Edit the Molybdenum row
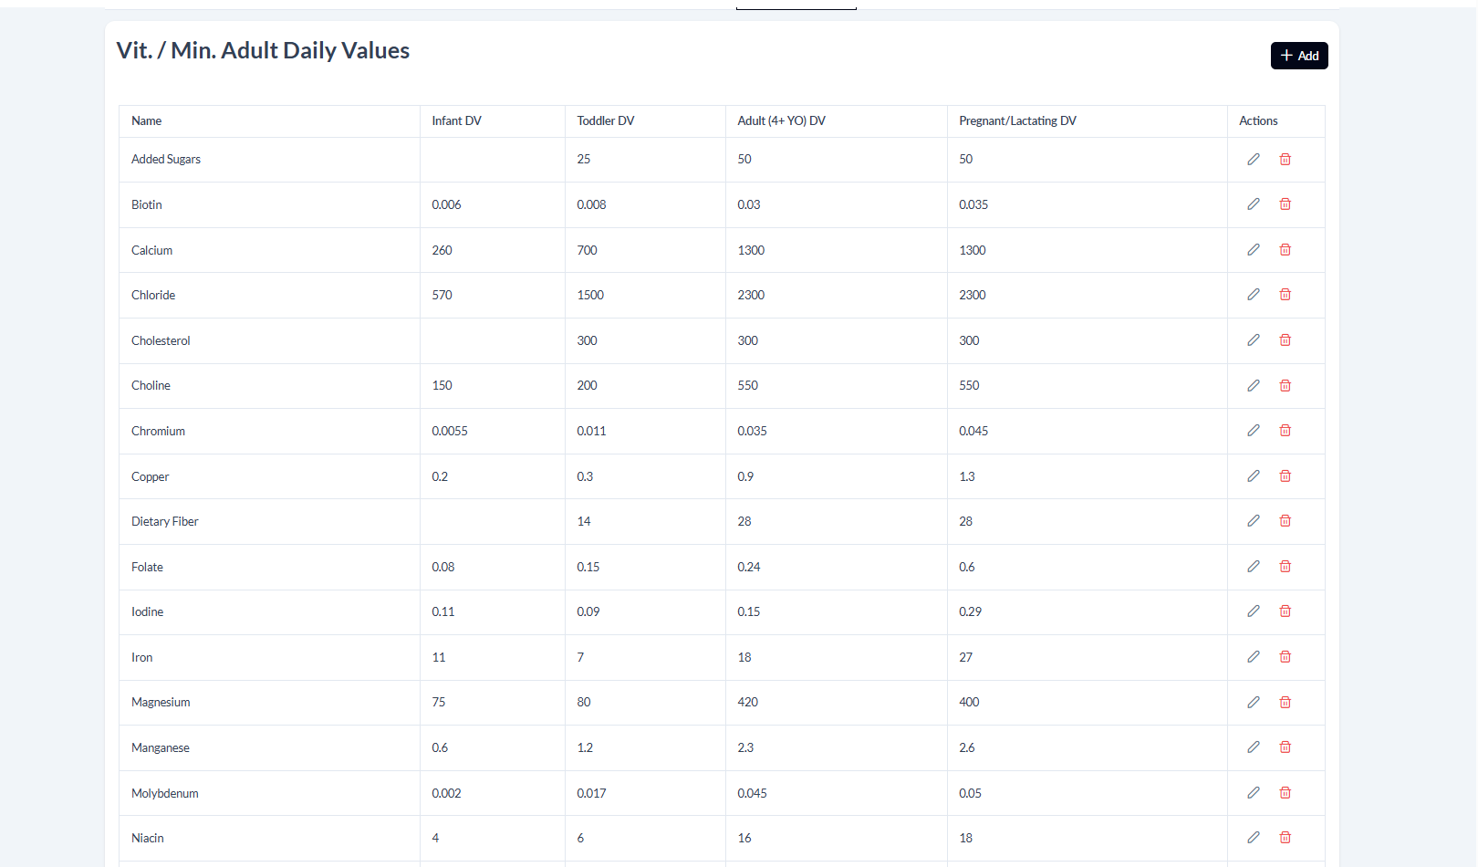The width and height of the screenshot is (1478, 867). [x=1254, y=793]
